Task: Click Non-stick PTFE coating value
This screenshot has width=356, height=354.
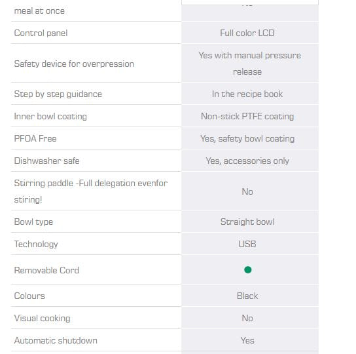Action: 247,117
